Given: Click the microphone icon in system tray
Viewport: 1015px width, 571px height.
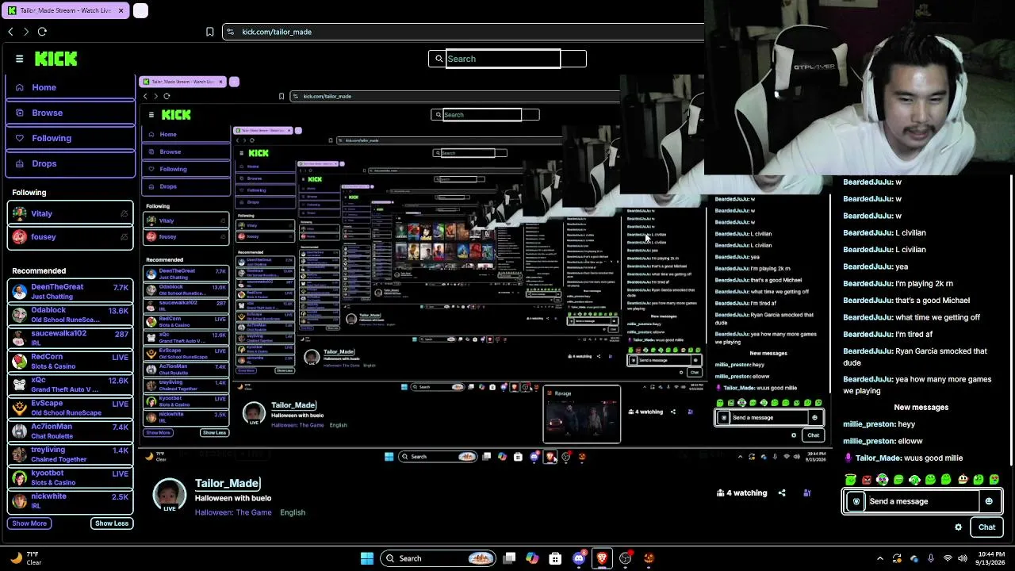Looking at the screenshot, I should pyautogui.click(x=931, y=558).
